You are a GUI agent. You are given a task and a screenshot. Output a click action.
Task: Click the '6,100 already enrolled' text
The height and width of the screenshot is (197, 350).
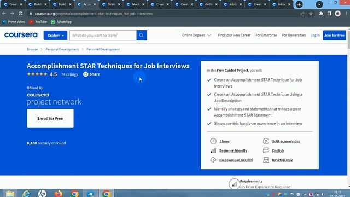pos(46,143)
